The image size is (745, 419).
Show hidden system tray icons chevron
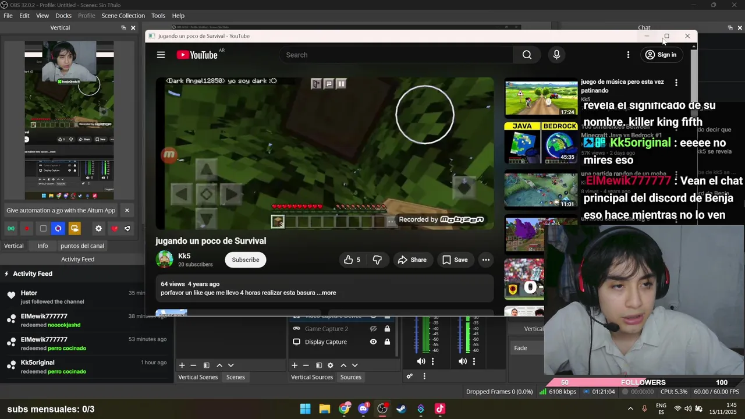coord(630,409)
